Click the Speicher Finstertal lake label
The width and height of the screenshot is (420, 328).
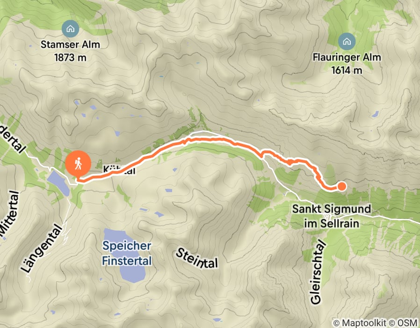click(x=127, y=253)
